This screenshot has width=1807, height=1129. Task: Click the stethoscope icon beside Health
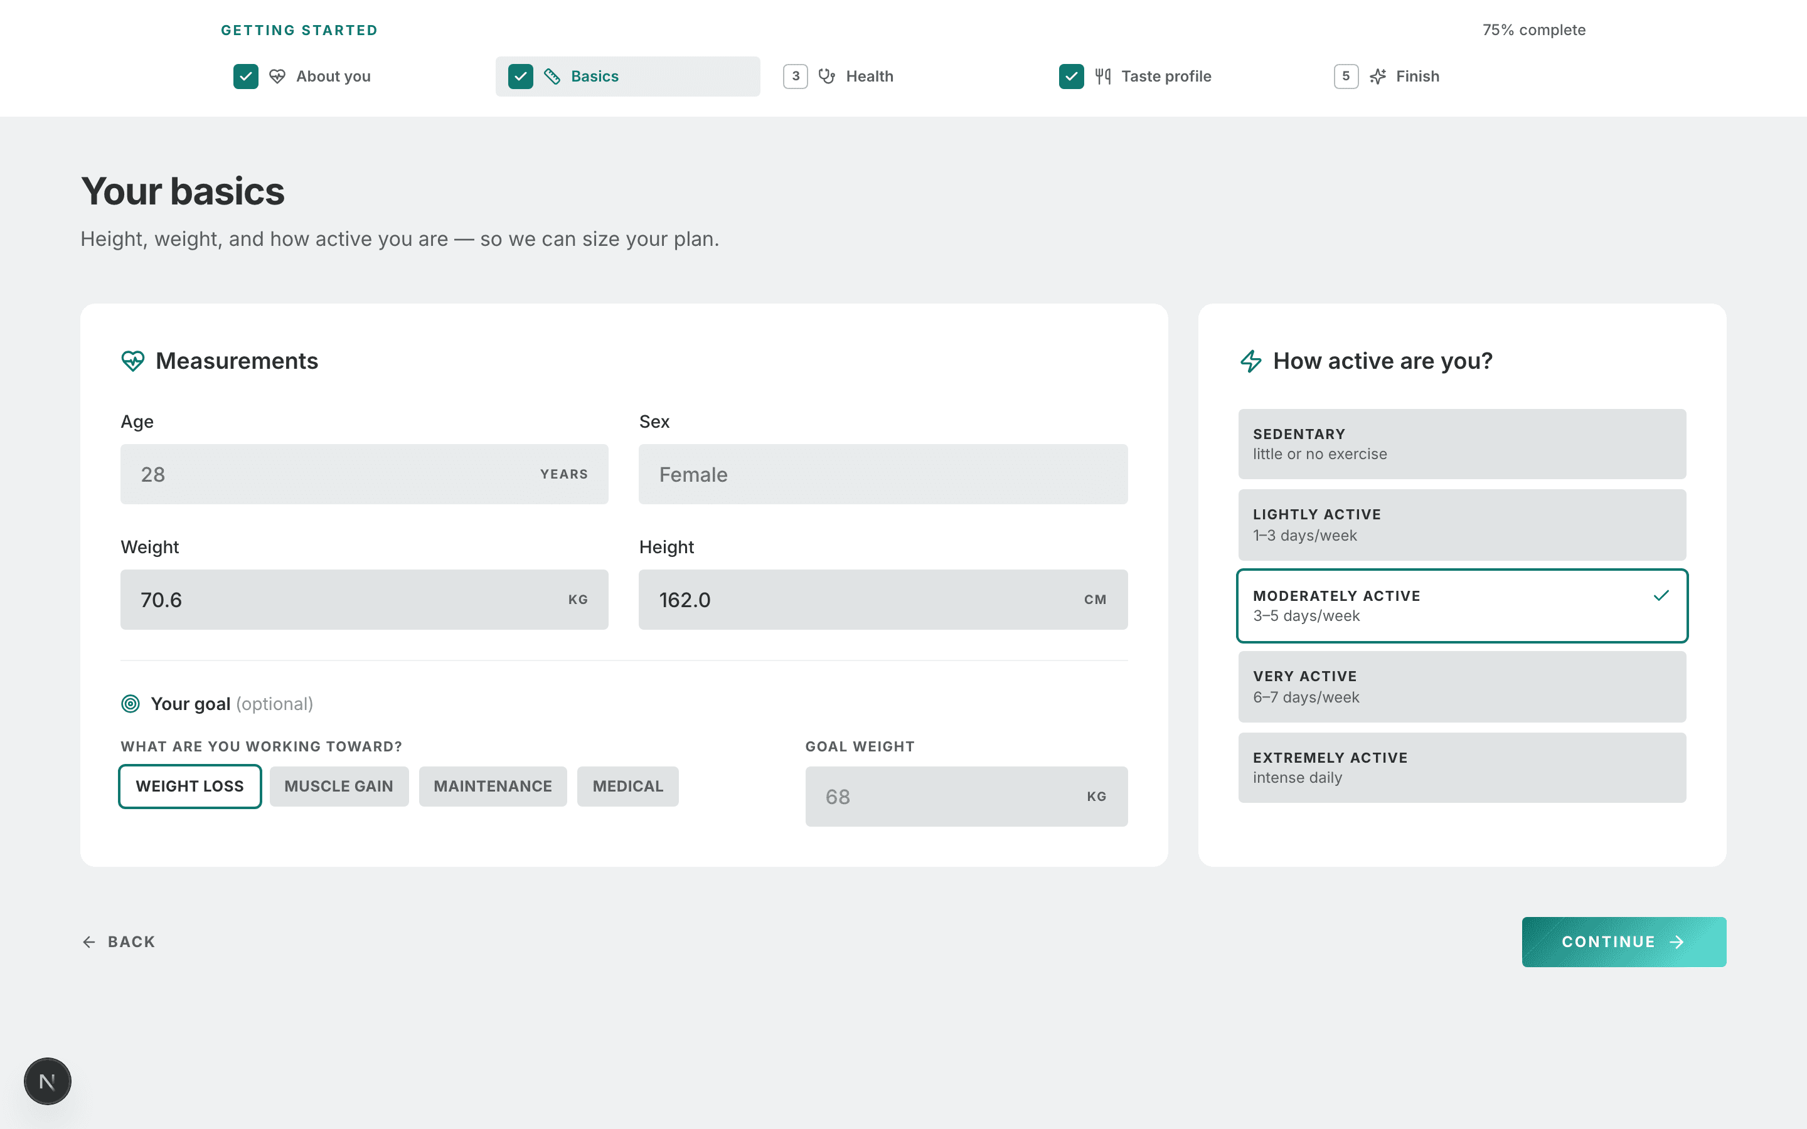point(826,76)
